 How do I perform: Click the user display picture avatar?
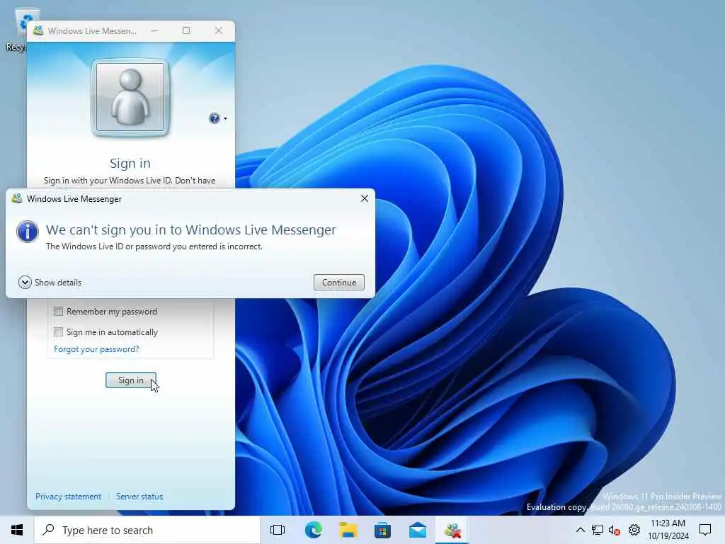point(130,98)
